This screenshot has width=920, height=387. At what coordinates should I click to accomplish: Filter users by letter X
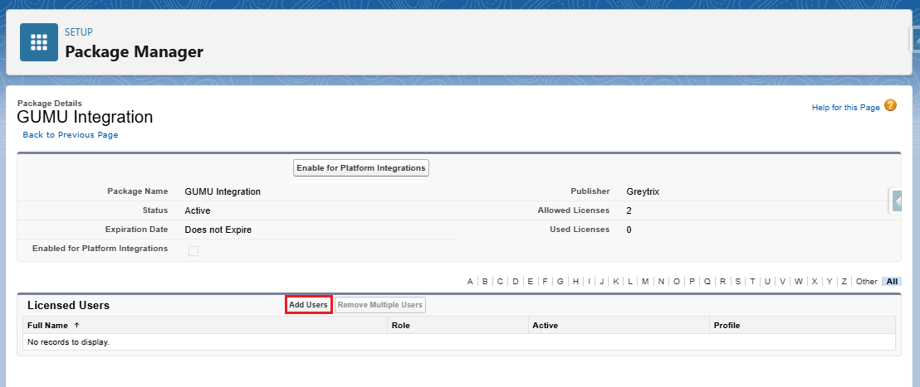(x=815, y=282)
